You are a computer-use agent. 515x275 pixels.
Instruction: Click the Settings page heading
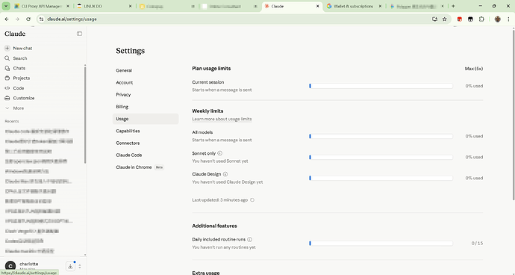point(130,51)
